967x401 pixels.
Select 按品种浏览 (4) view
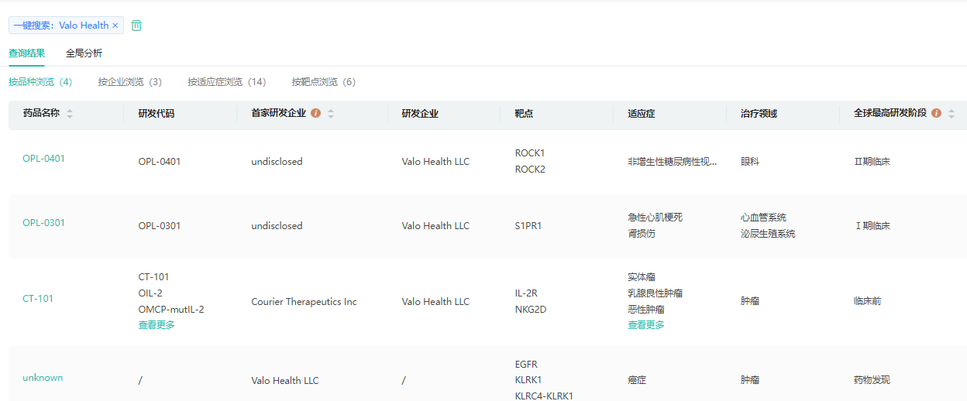pyautogui.click(x=40, y=82)
